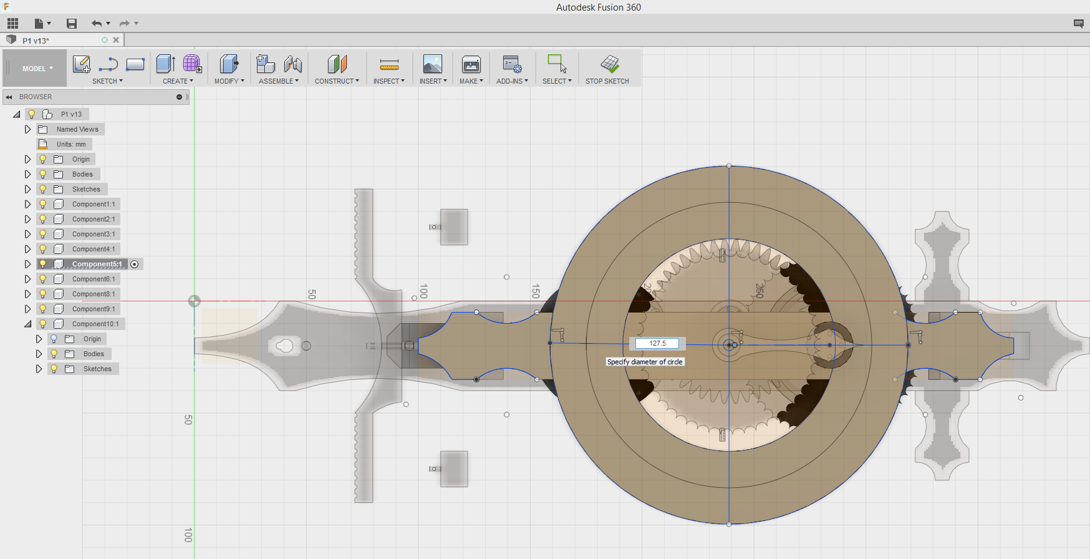
Task: Expand the Named Views folder
Action: tap(27, 129)
